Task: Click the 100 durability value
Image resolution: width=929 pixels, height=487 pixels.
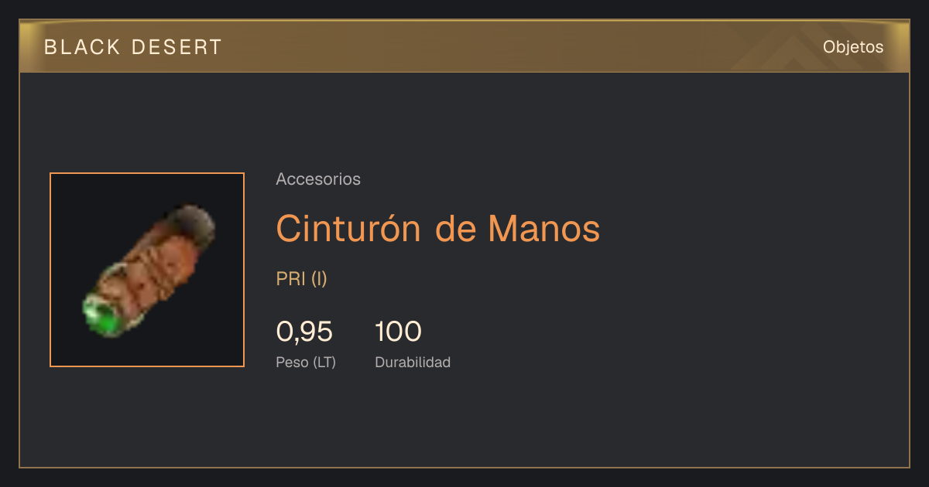Action: [398, 332]
